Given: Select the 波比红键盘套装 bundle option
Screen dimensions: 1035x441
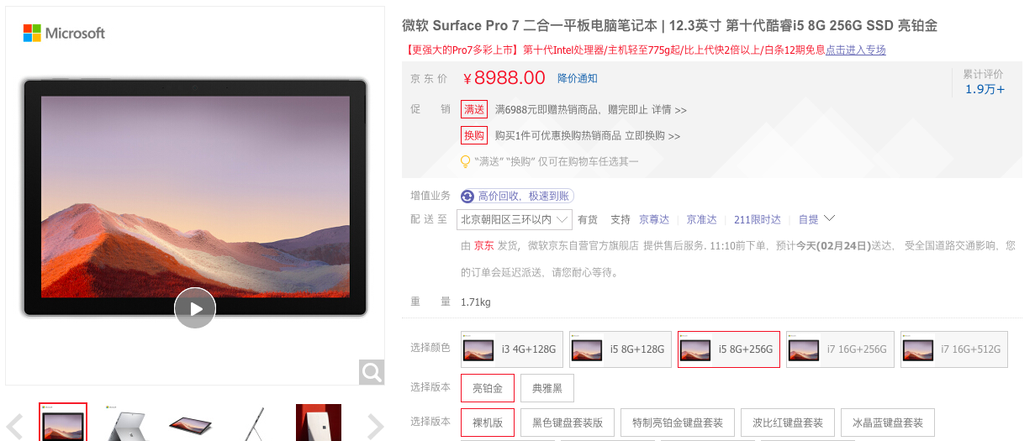Looking at the screenshot, I should coord(789,423).
